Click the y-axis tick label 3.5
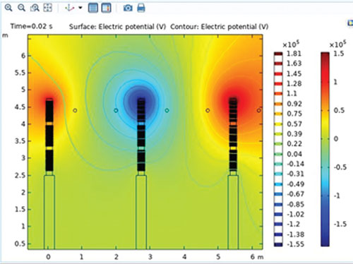The height and width of the screenshot is (264, 353). coord(20,141)
